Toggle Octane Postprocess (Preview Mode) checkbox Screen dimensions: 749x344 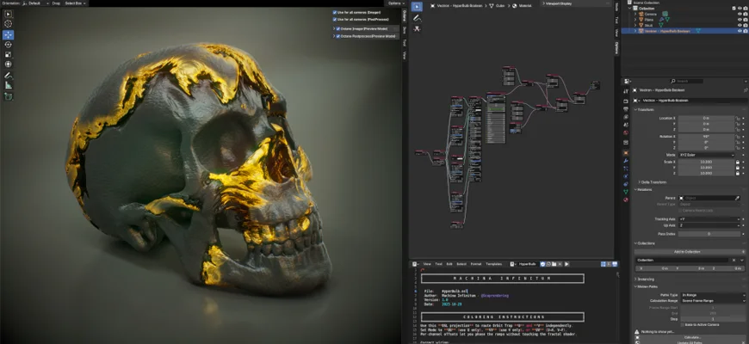[x=338, y=36]
